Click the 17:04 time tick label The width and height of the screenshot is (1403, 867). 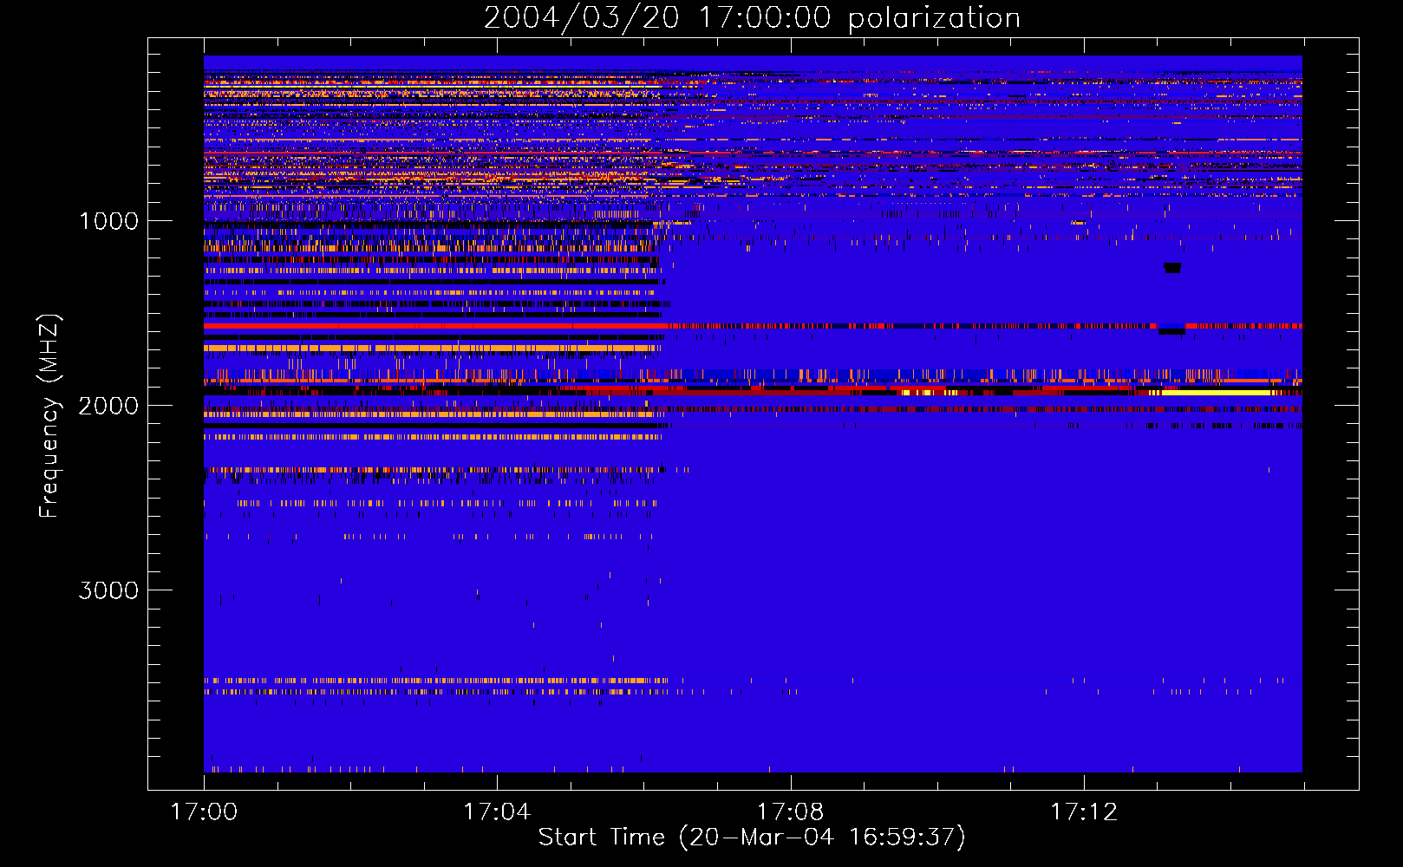(x=497, y=812)
